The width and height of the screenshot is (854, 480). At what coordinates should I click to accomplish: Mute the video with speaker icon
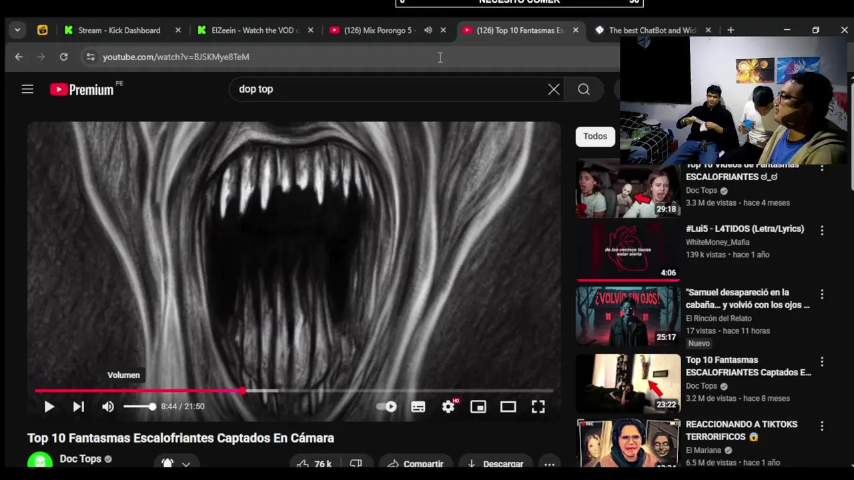[x=108, y=407]
